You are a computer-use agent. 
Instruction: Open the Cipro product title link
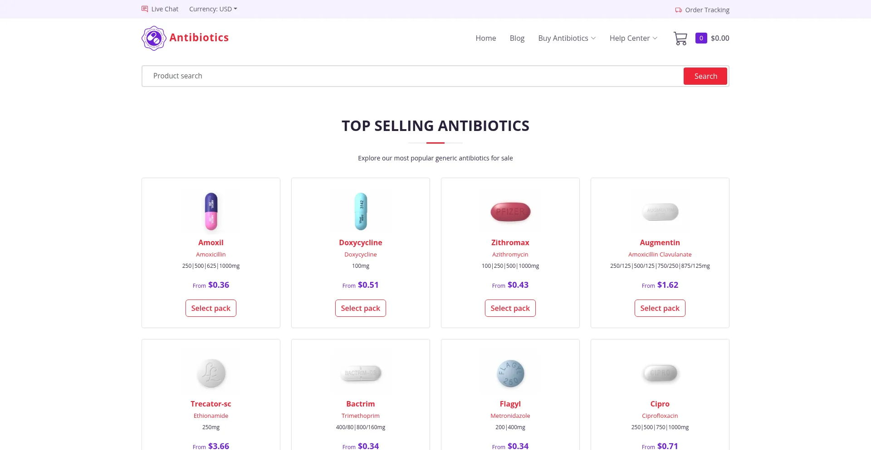click(660, 404)
